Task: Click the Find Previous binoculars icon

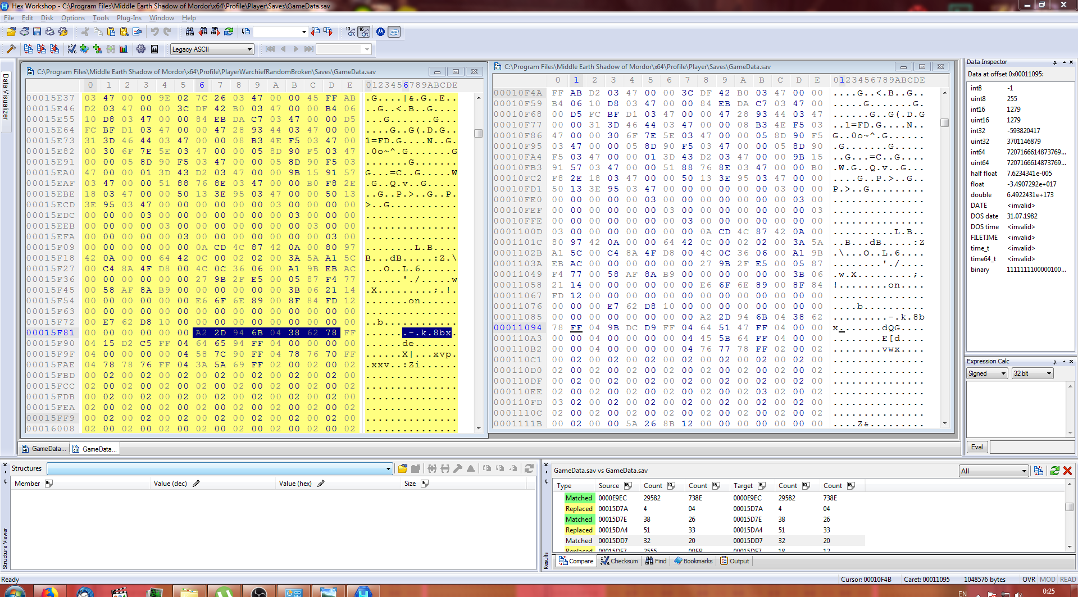Action: pos(203,32)
